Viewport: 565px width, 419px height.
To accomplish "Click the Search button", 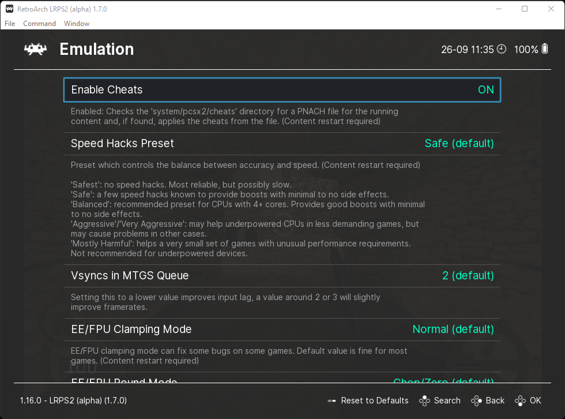I will click(439, 401).
